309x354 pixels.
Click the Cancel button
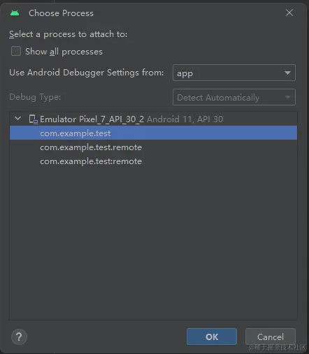click(271, 337)
